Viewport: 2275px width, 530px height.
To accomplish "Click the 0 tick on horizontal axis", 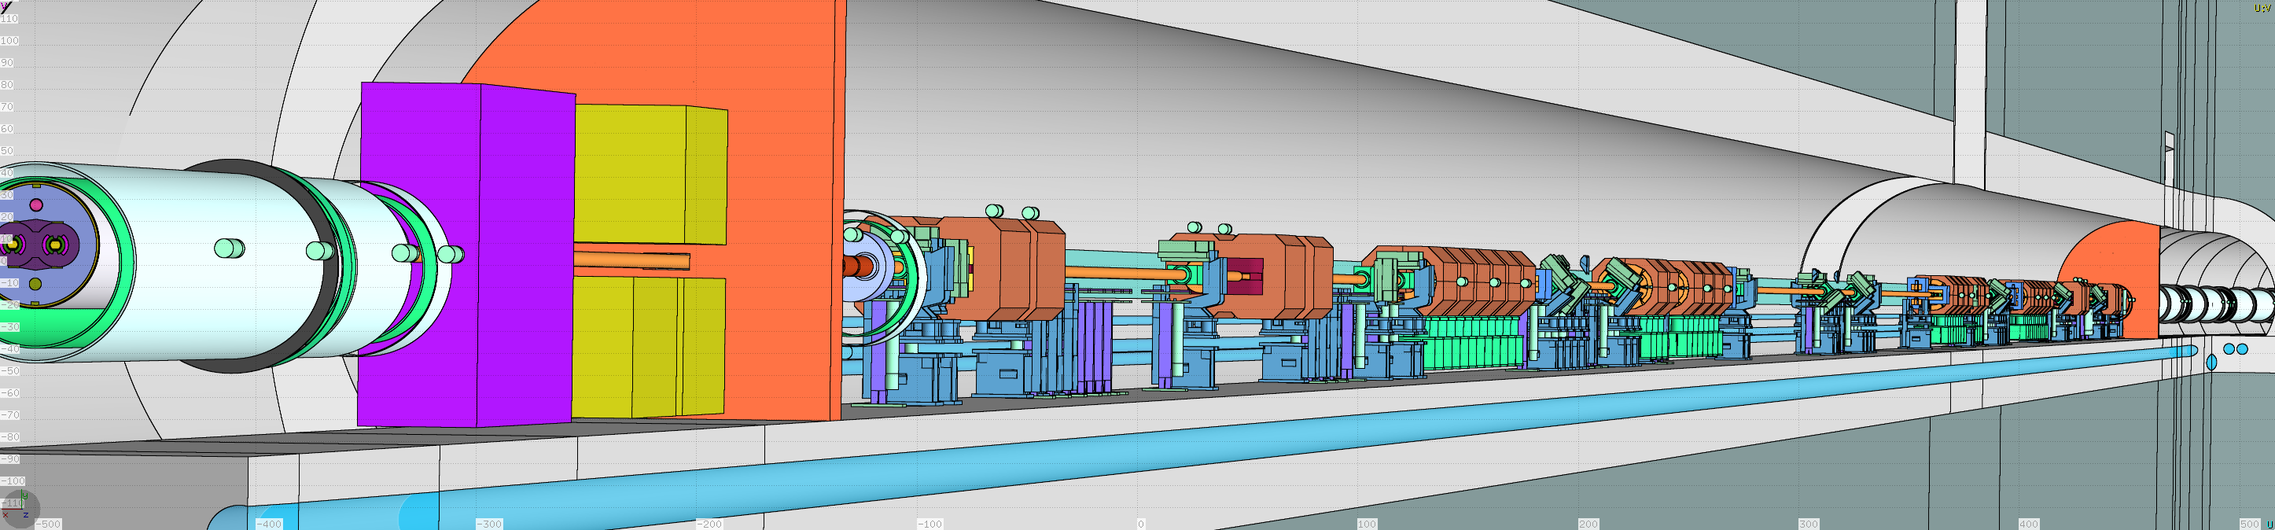I will [x=1141, y=524].
